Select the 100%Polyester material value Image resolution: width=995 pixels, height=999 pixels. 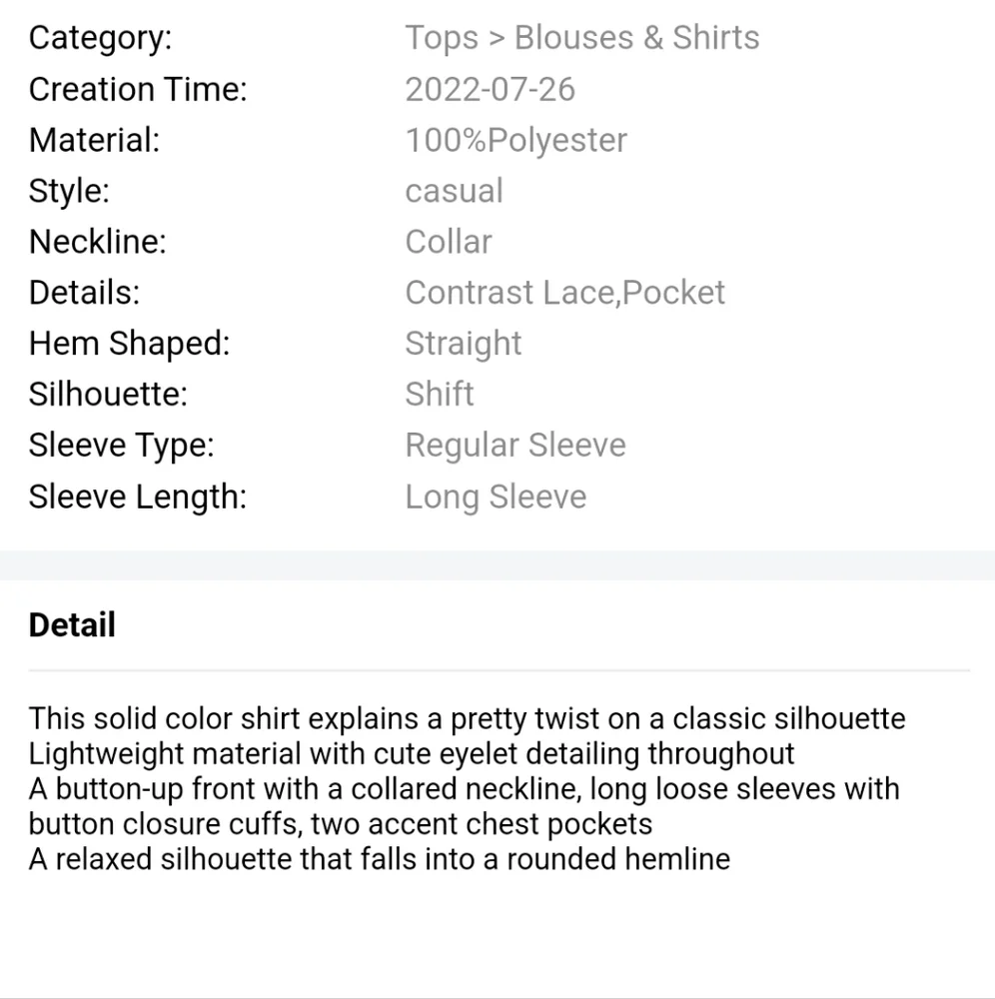coord(515,141)
